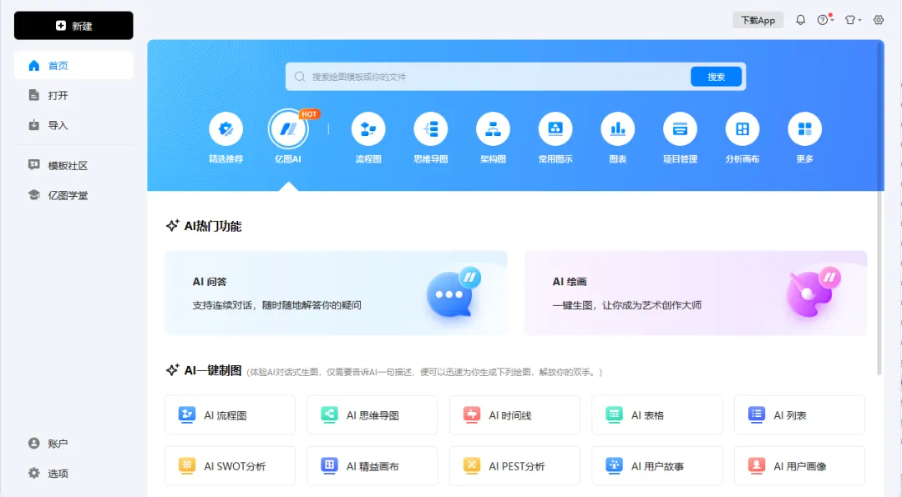Screen dimensions: 902x497
Task: Click the magnifier icon in search box
Action: click(300, 77)
